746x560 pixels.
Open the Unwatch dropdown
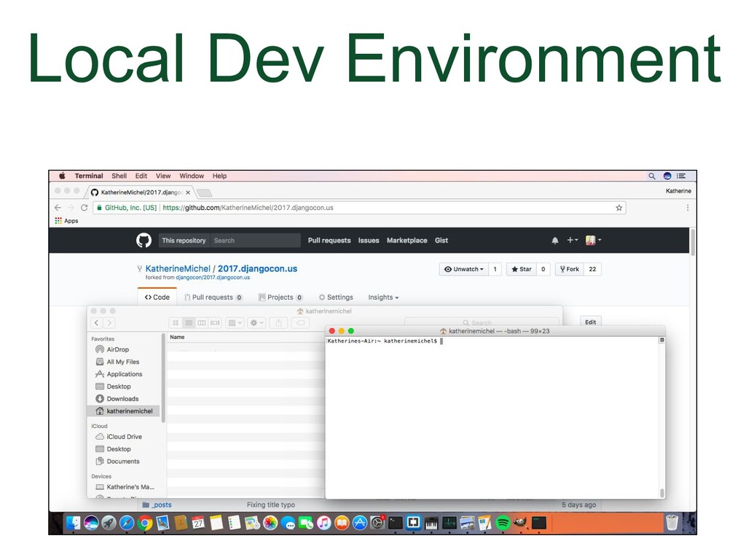464,269
